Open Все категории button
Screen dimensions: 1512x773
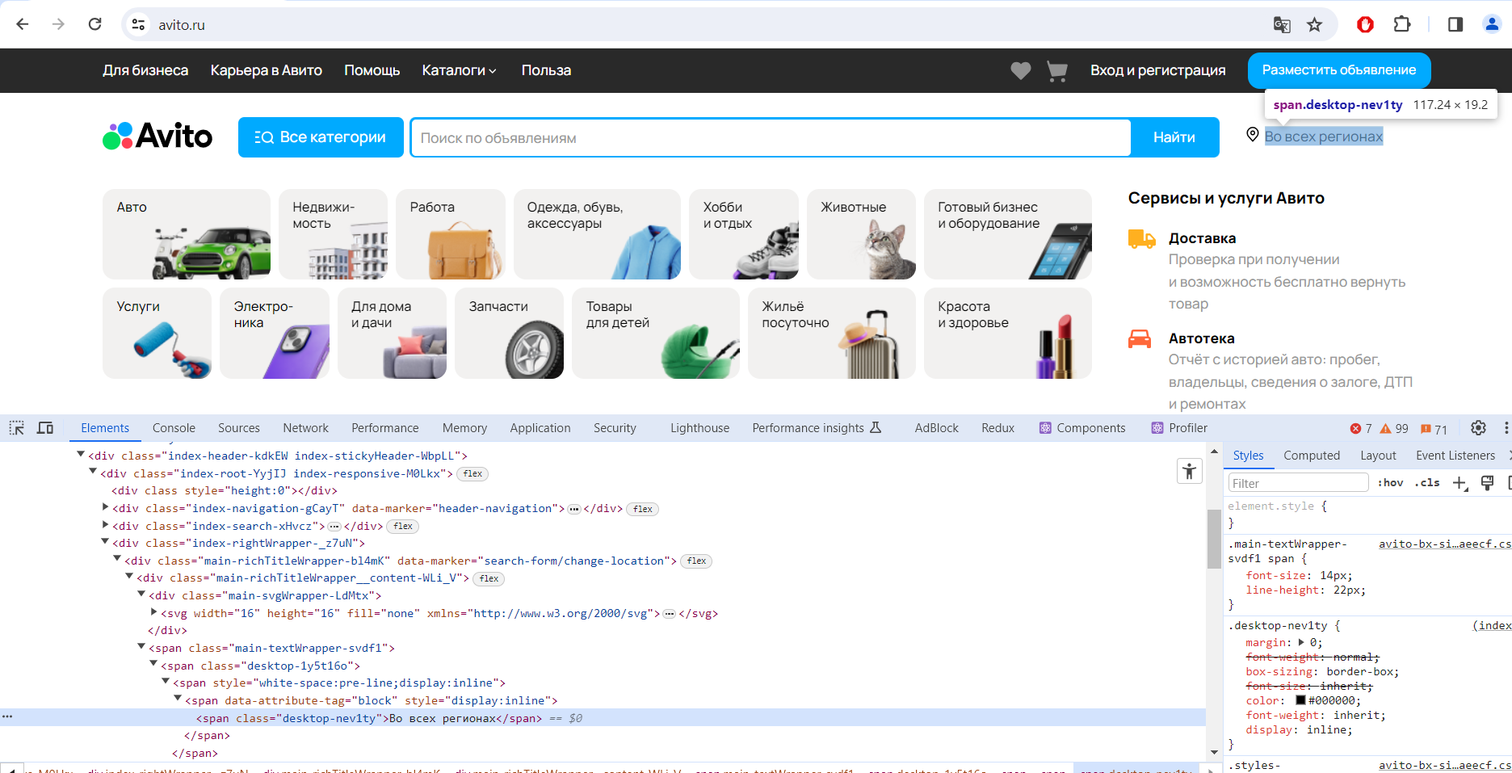point(321,137)
